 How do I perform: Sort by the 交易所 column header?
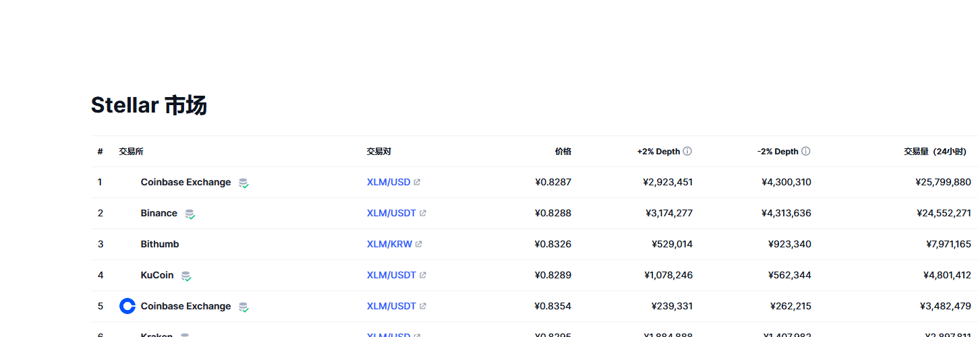tap(131, 152)
